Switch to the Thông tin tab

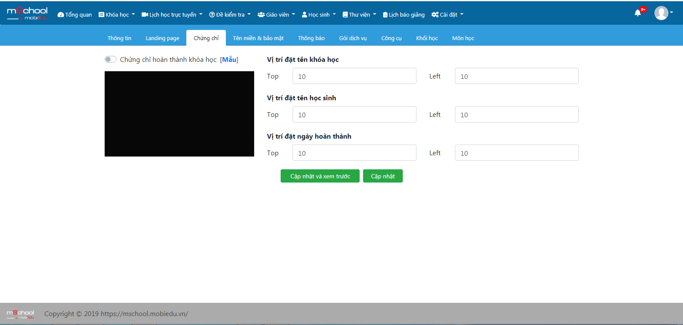(x=120, y=38)
